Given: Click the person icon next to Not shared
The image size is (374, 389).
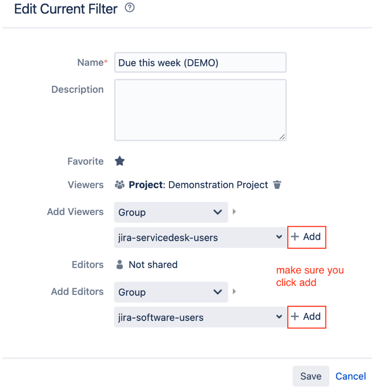Looking at the screenshot, I should pos(120,264).
